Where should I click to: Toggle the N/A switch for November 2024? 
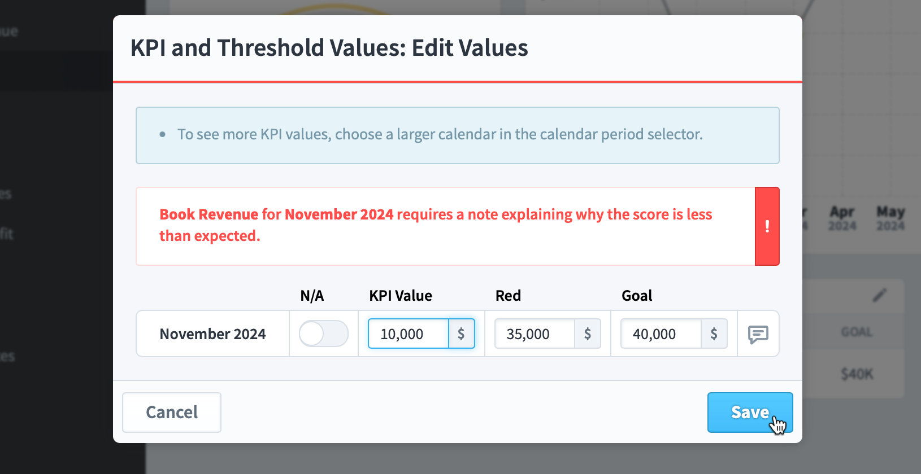tap(323, 333)
